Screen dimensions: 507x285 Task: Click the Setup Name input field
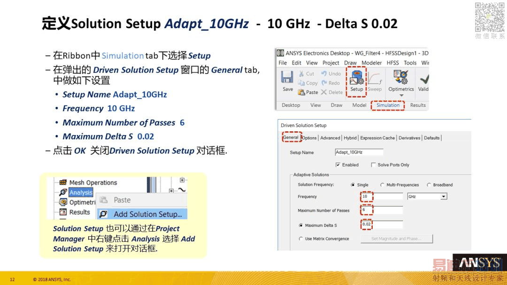[x=359, y=152]
